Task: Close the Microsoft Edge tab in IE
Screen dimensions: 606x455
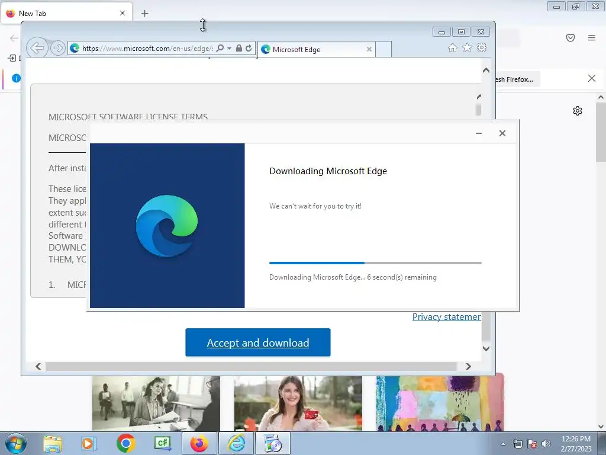Action: click(x=369, y=49)
